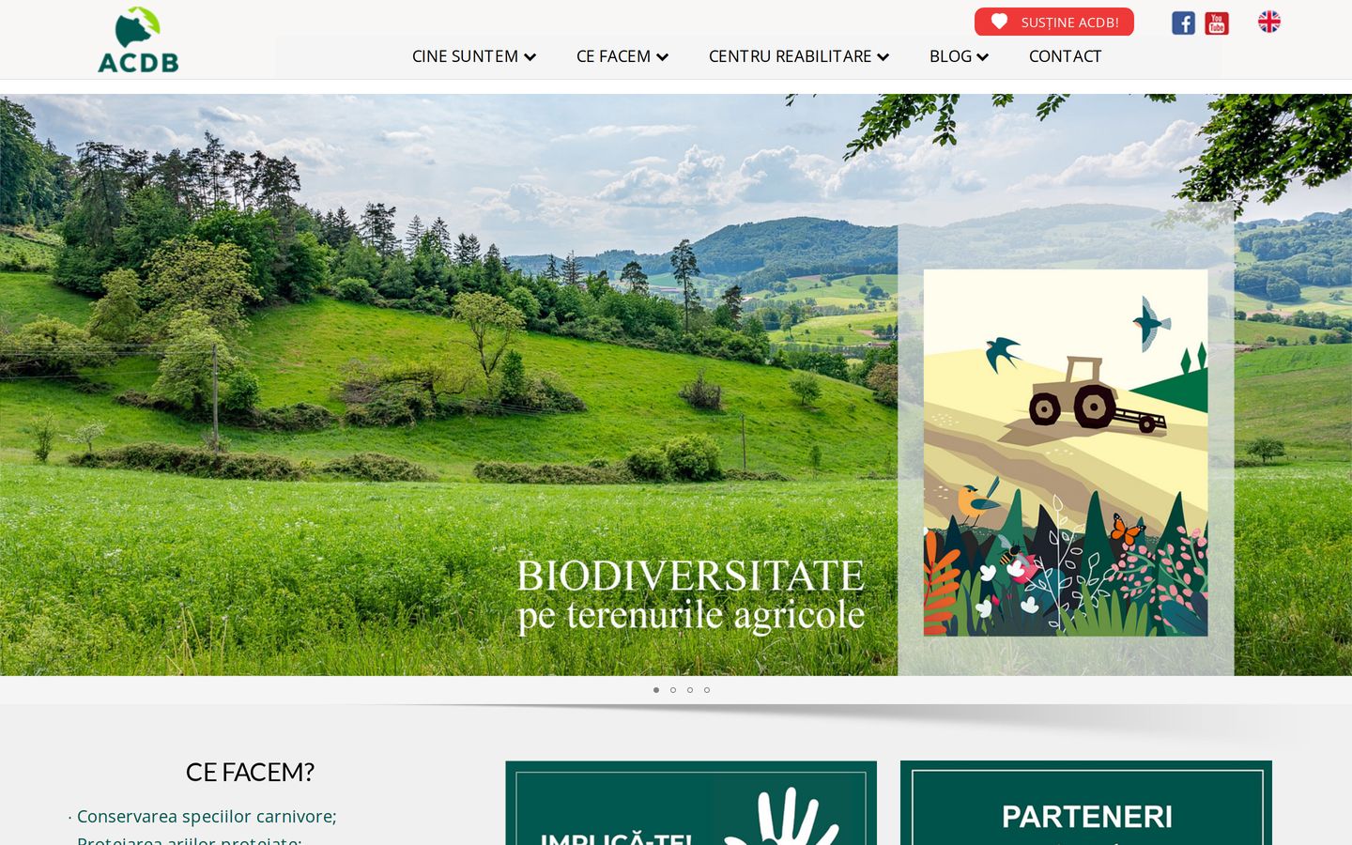Switch language with the UK flag icon
Viewport: 1352px width, 845px height.
1269,22
